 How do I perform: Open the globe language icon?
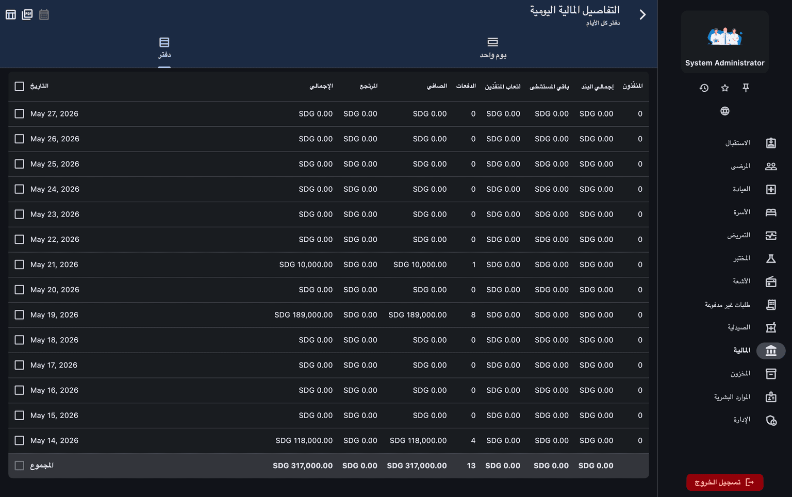tap(725, 111)
